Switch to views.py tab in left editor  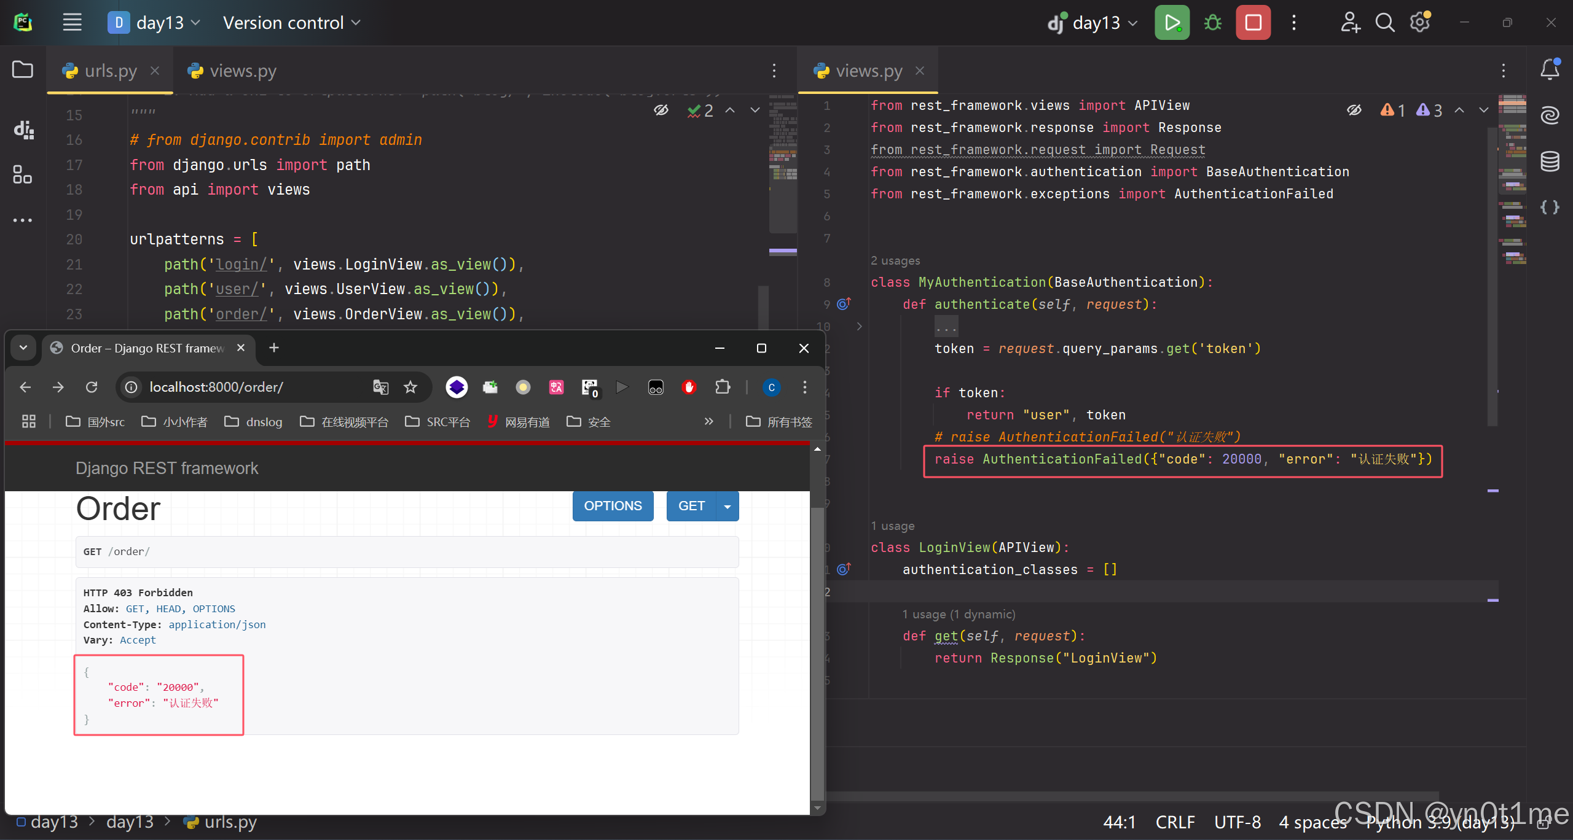tap(242, 71)
